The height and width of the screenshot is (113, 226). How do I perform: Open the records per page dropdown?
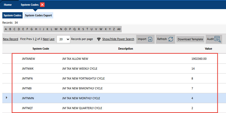coord(63,39)
